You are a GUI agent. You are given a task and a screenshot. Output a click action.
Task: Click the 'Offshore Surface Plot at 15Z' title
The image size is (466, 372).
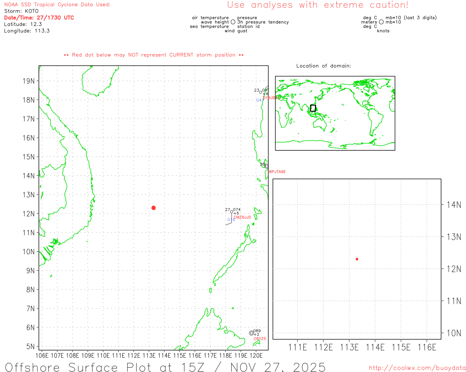click(165, 367)
